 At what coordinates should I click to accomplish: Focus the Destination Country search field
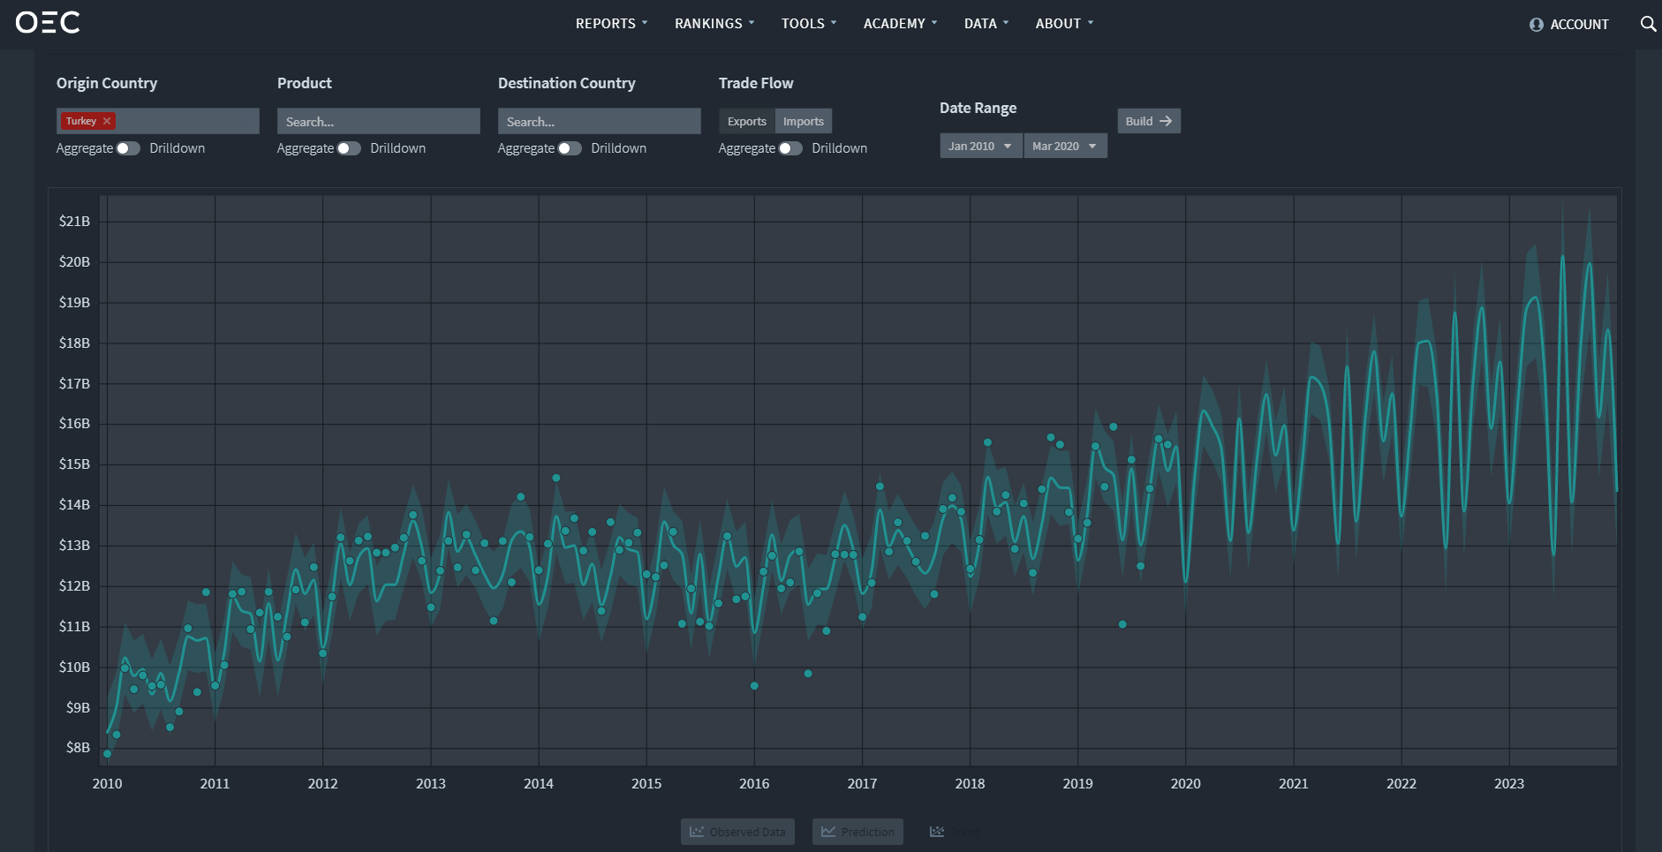[x=600, y=121]
